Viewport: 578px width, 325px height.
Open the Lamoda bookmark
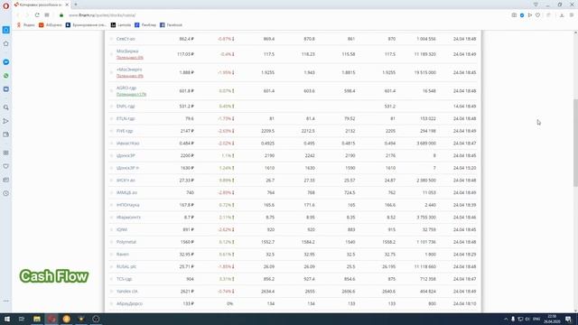[121, 25]
